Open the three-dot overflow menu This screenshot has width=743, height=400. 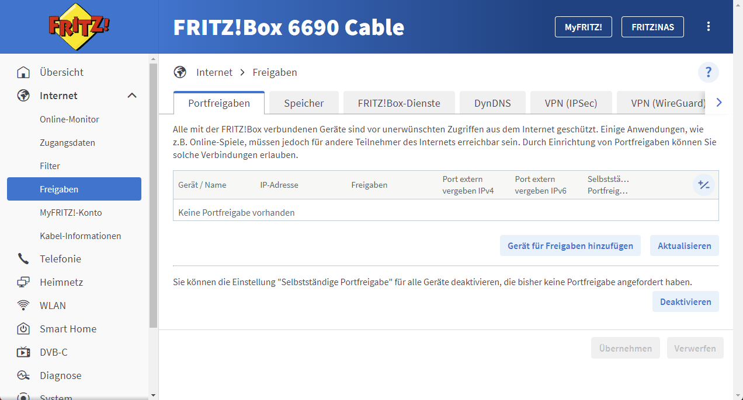(x=709, y=26)
